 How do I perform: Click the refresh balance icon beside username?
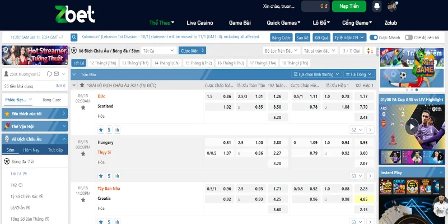49,74
